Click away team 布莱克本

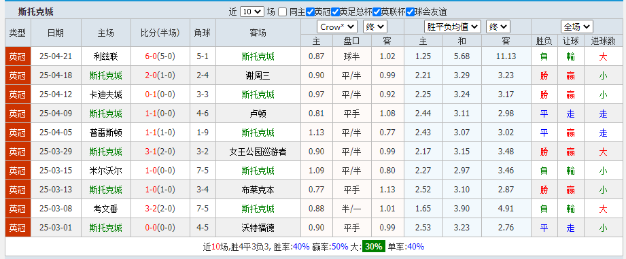tap(258, 190)
